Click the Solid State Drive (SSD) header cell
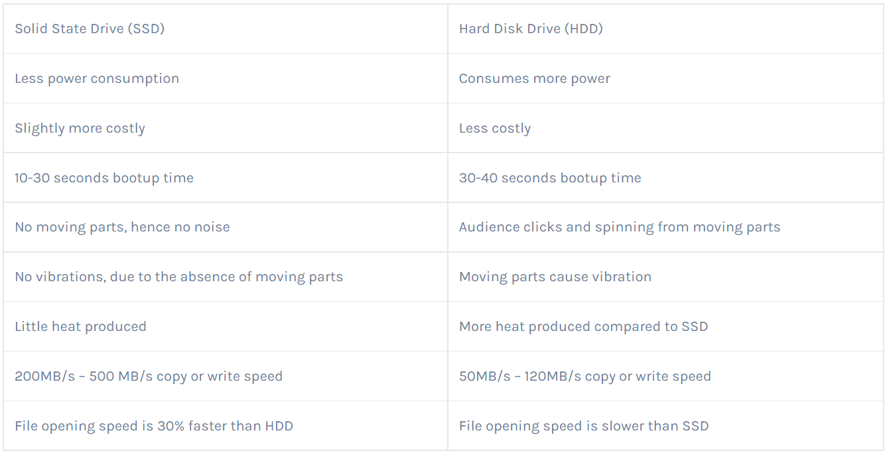887x453 pixels. (226, 29)
